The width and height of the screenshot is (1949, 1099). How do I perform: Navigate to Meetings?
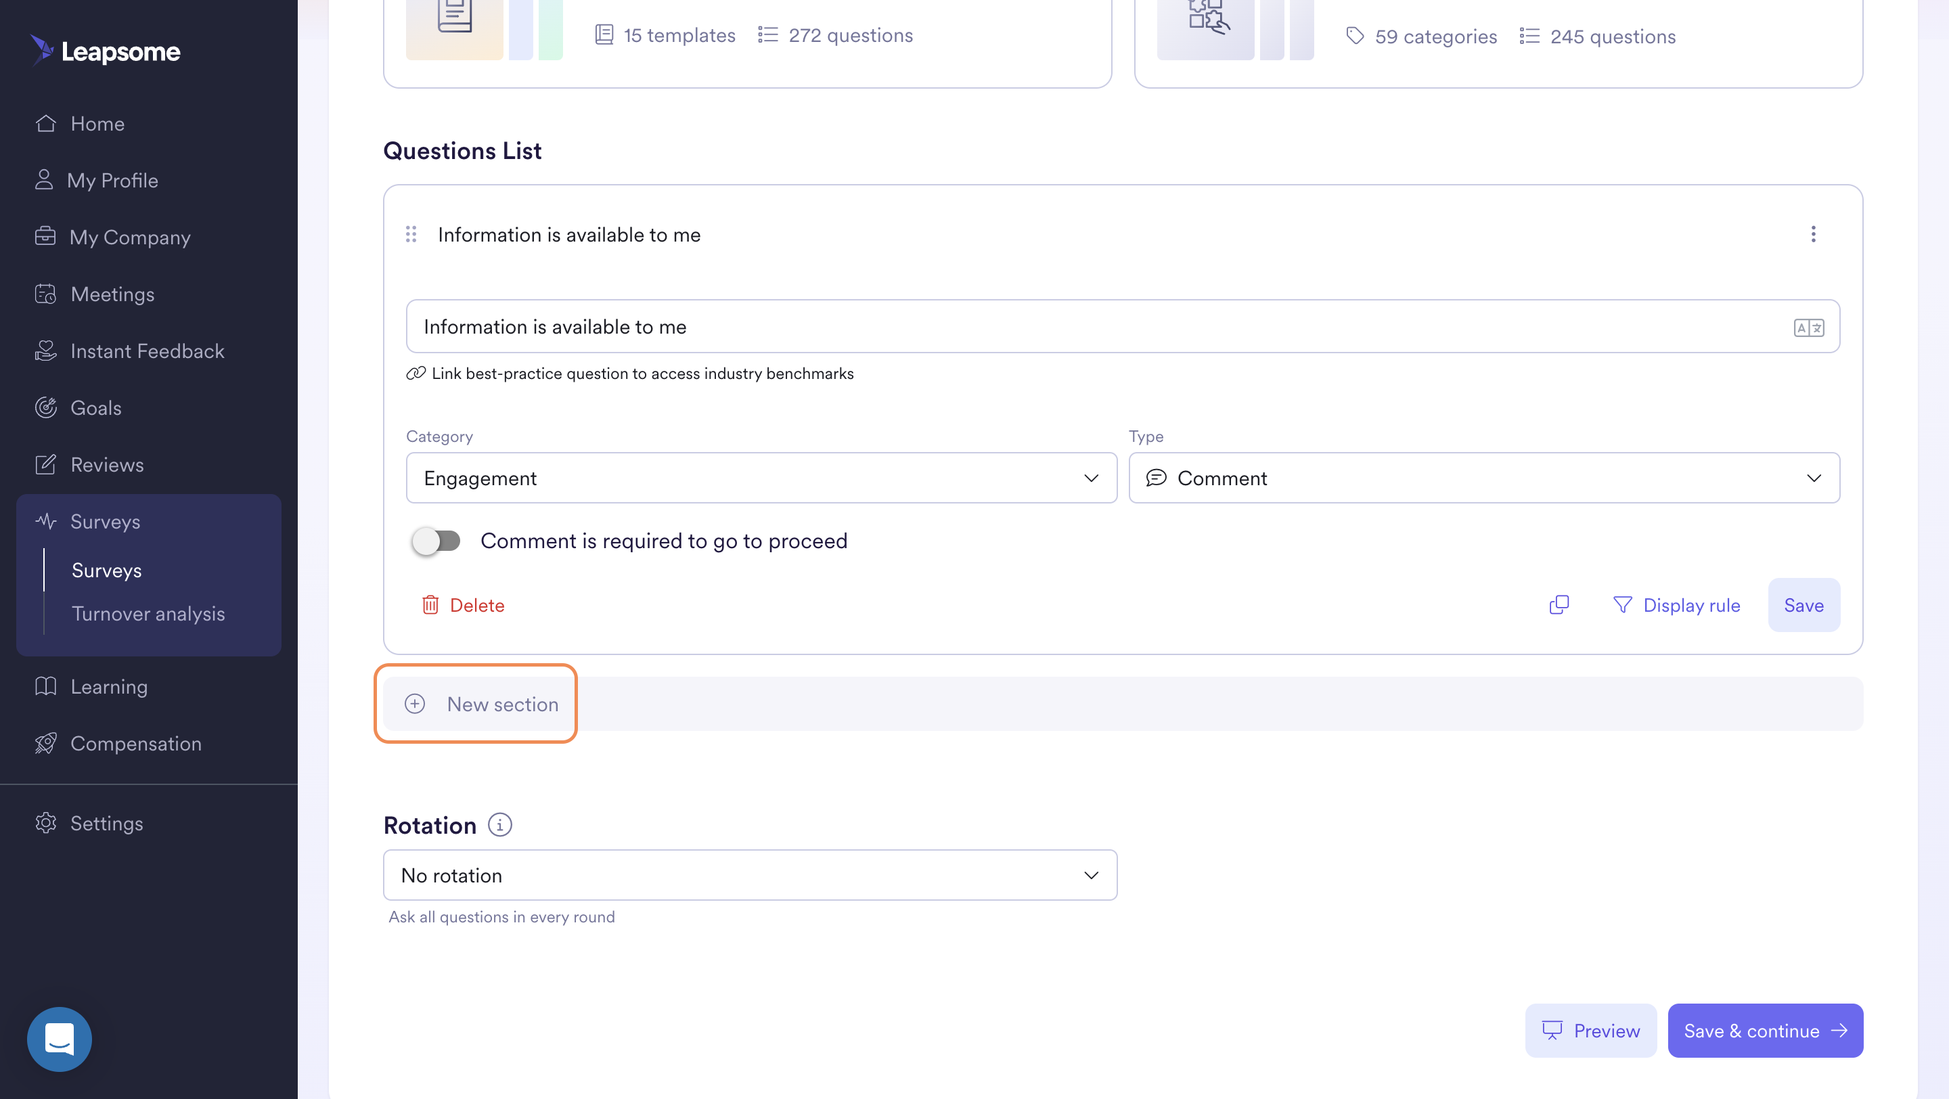click(112, 294)
